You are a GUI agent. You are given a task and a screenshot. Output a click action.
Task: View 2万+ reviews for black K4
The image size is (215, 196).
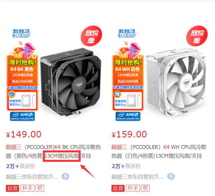tap(21, 166)
